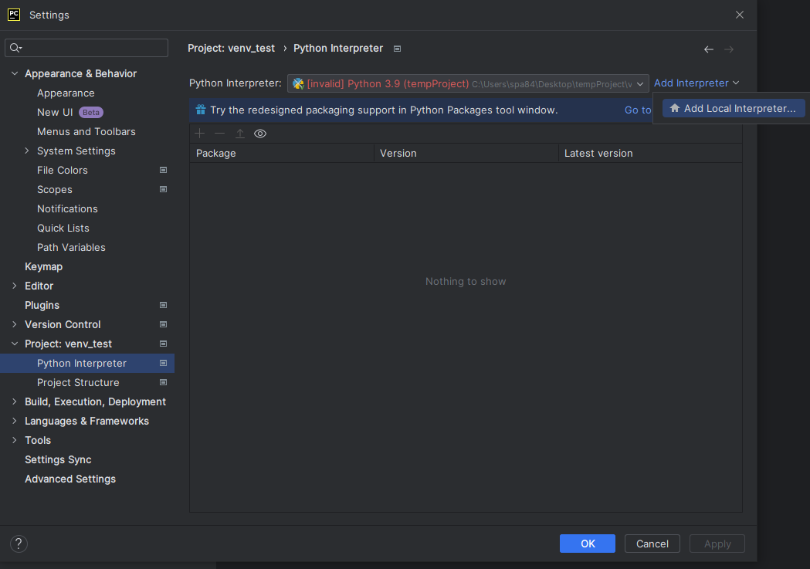810x569 pixels.
Task: Click the marker icon on selected Python Interpreter row
Action: (163, 363)
